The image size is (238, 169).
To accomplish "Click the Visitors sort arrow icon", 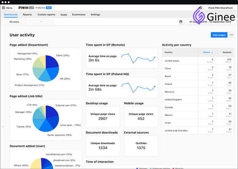I will pyautogui.click(x=212, y=52).
